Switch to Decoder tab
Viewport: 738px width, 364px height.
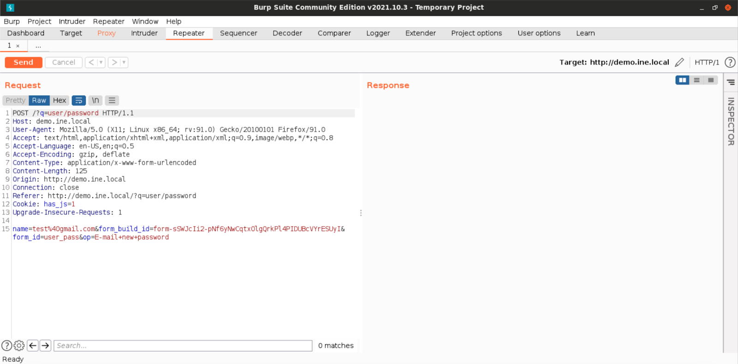pyautogui.click(x=287, y=33)
